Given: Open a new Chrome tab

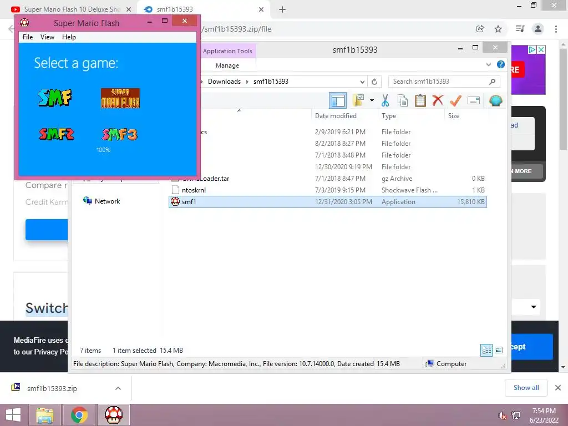Looking at the screenshot, I should (282, 9).
